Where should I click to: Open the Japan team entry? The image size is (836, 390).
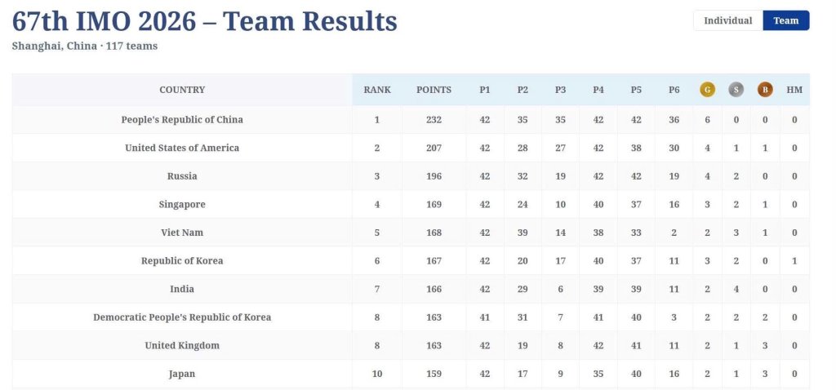pyautogui.click(x=182, y=374)
